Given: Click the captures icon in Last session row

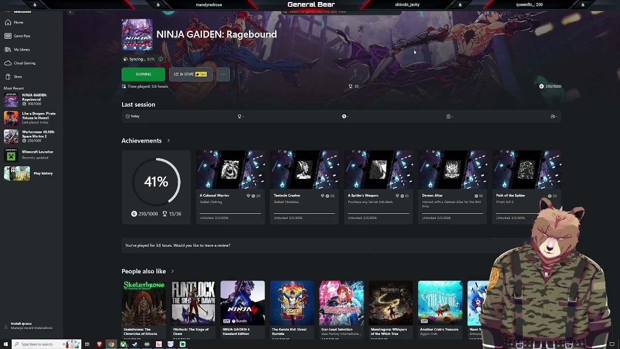Looking at the screenshot, I should (449, 116).
